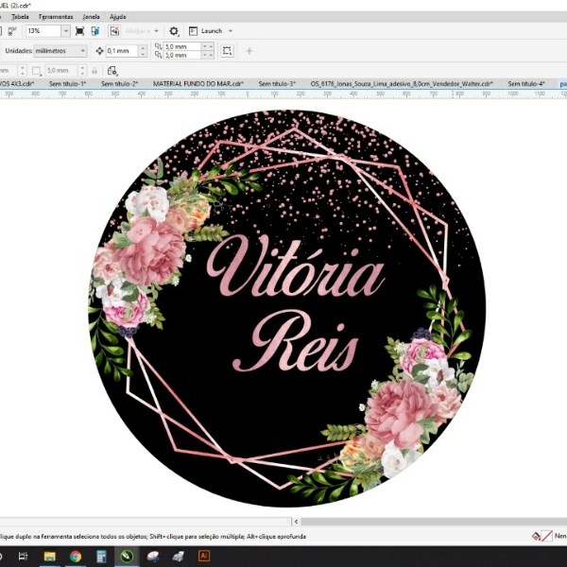Click the full-screen preview icon
The image size is (567, 567).
tap(79, 31)
